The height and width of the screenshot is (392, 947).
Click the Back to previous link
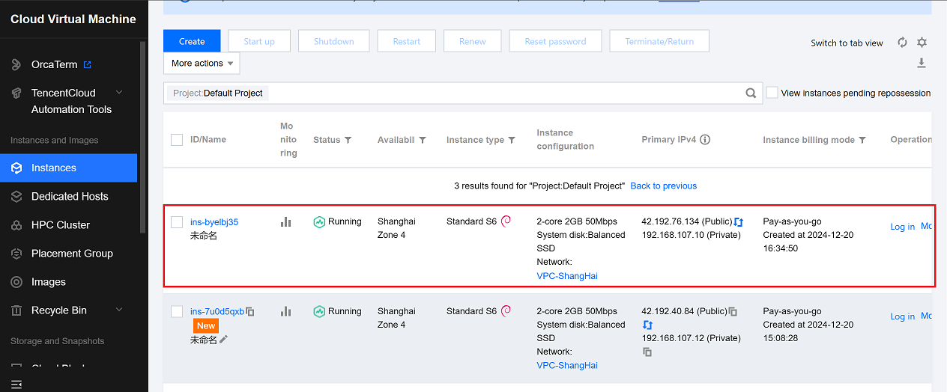pyautogui.click(x=664, y=186)
